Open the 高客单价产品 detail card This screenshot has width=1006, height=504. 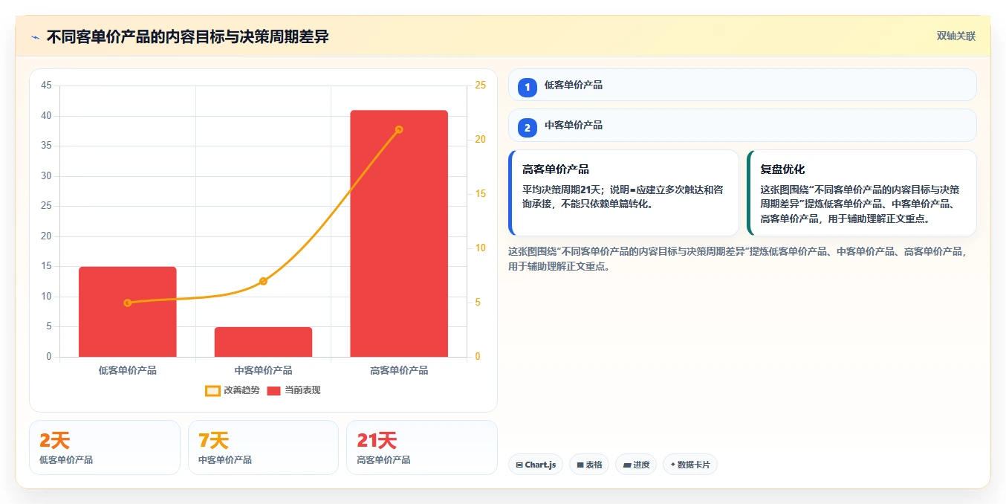pos(623,193)
